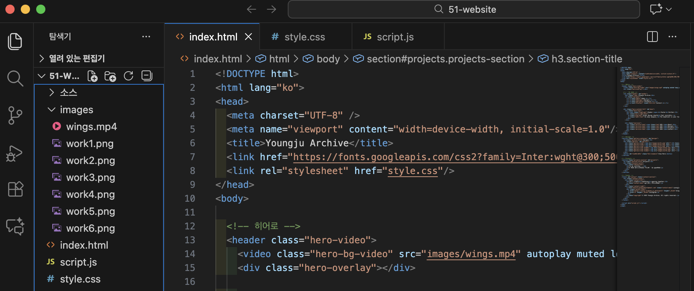Click h3.section-title in the breadcrumb
The width and height of the screenshot is (694, 291).
(580, 59)
